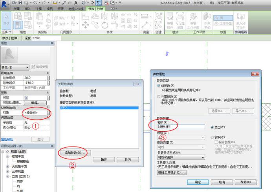Select the 共享参数 radio option
This screenshot has height=192, width=271.
click(159, 96)
